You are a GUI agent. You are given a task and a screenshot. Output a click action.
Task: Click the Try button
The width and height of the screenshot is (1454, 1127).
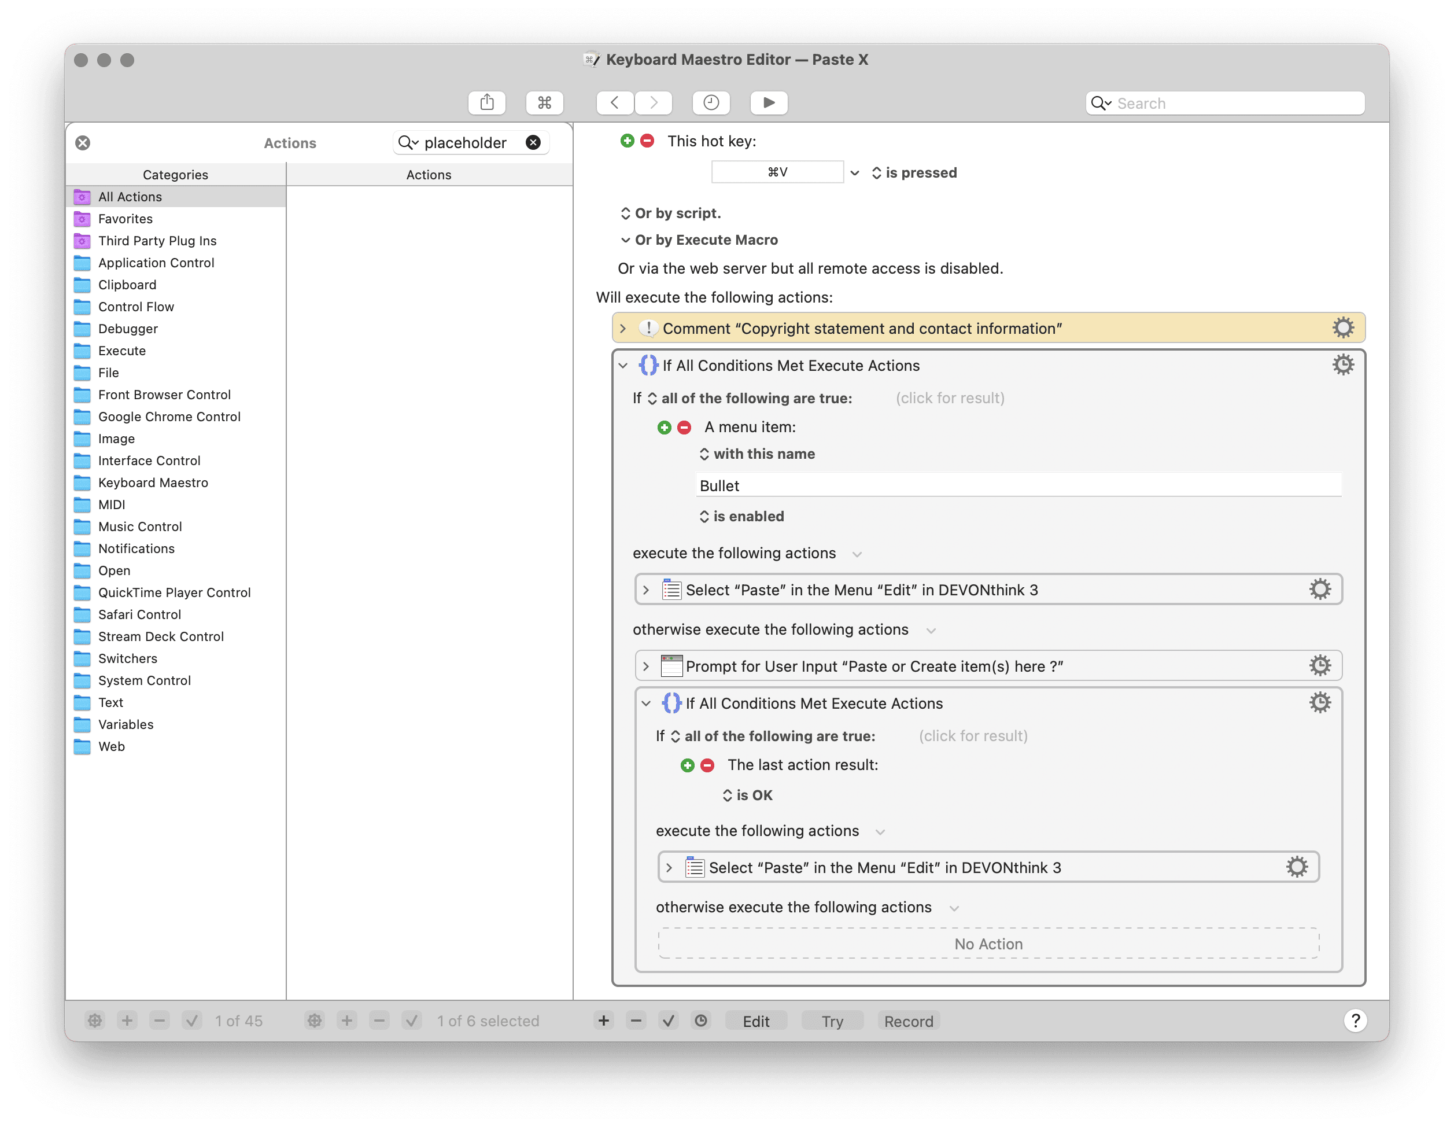click(x=832, y=1021)
